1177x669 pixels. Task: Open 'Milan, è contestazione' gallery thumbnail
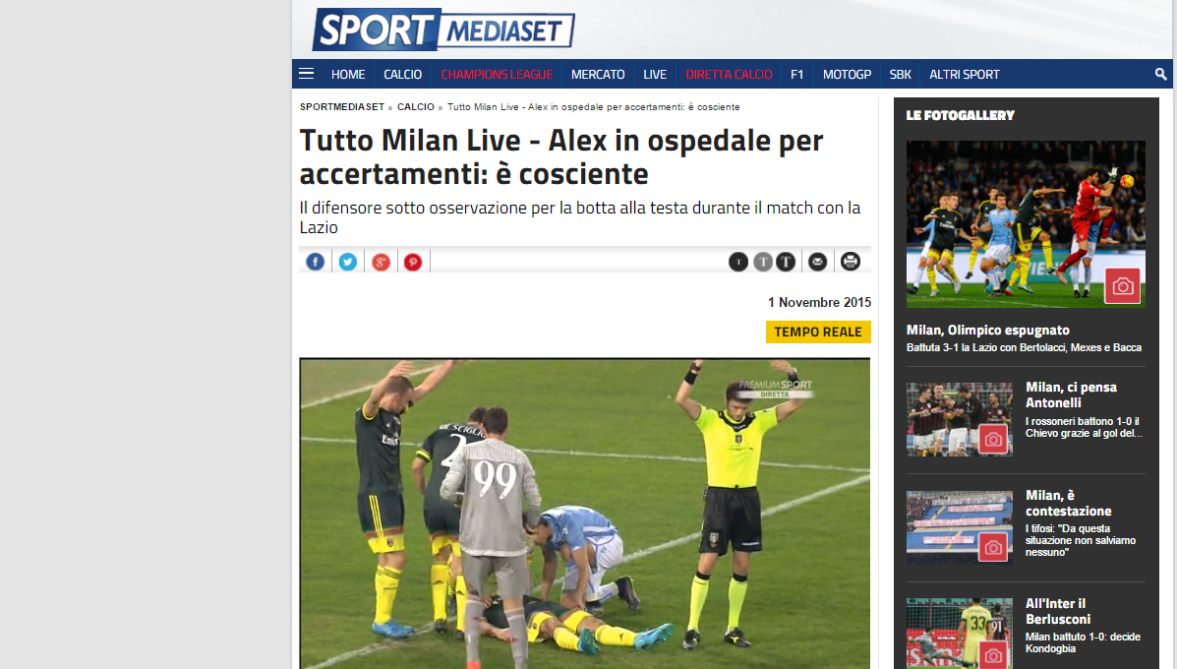[x=960, y=527]
